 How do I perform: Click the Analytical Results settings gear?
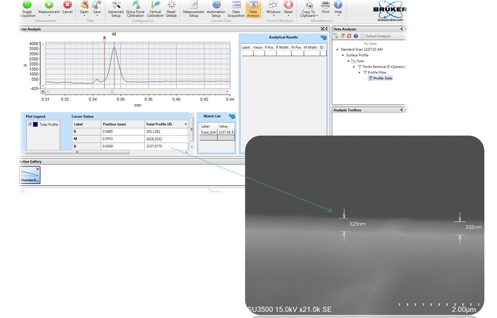[x=323, y=38]
